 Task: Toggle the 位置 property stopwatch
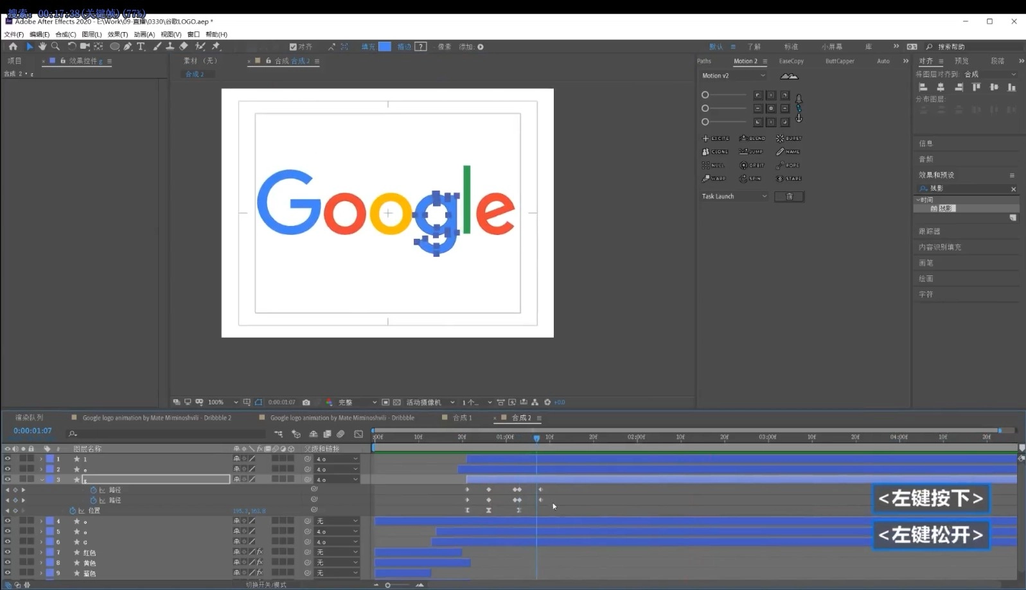pyautogui.click(x=73, y=511)
